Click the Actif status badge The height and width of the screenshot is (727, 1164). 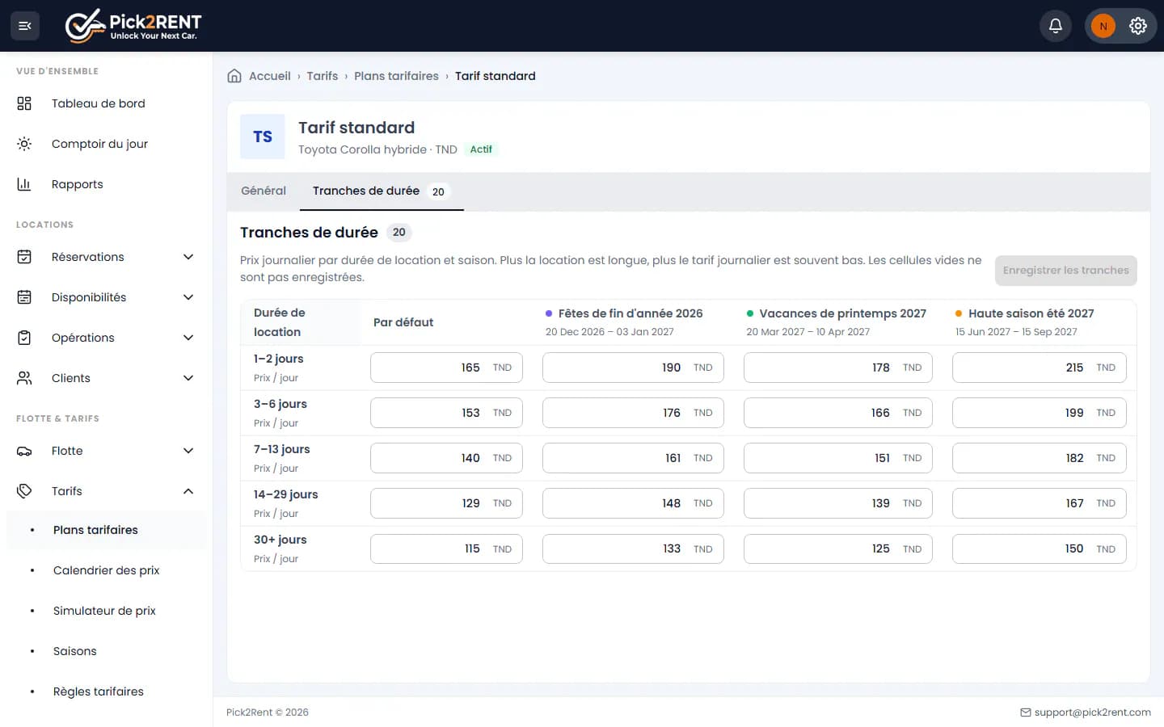(x=481, y=149)
